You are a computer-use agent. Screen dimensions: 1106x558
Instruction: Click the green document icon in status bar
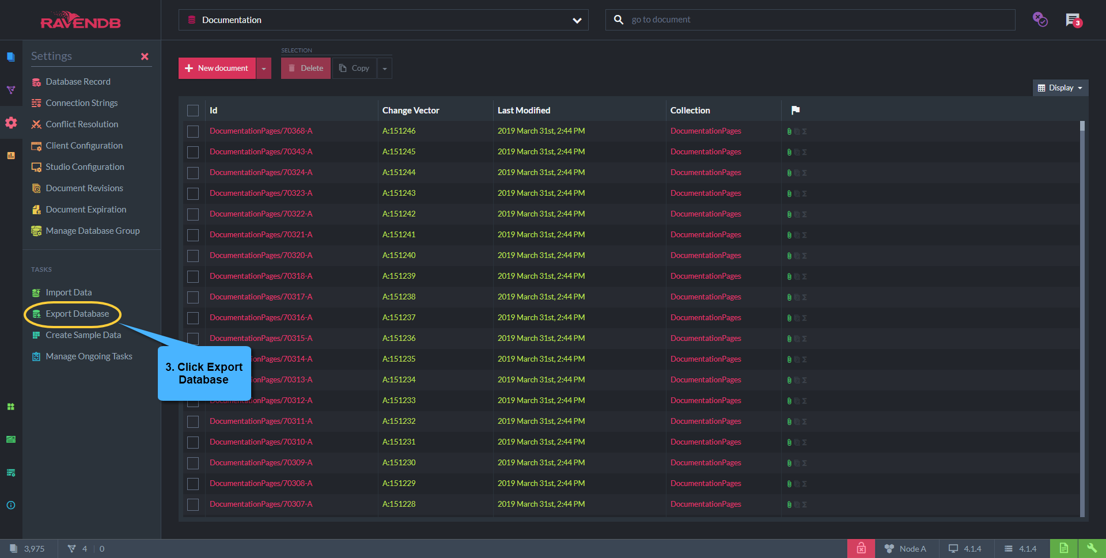coord(1063,548)
